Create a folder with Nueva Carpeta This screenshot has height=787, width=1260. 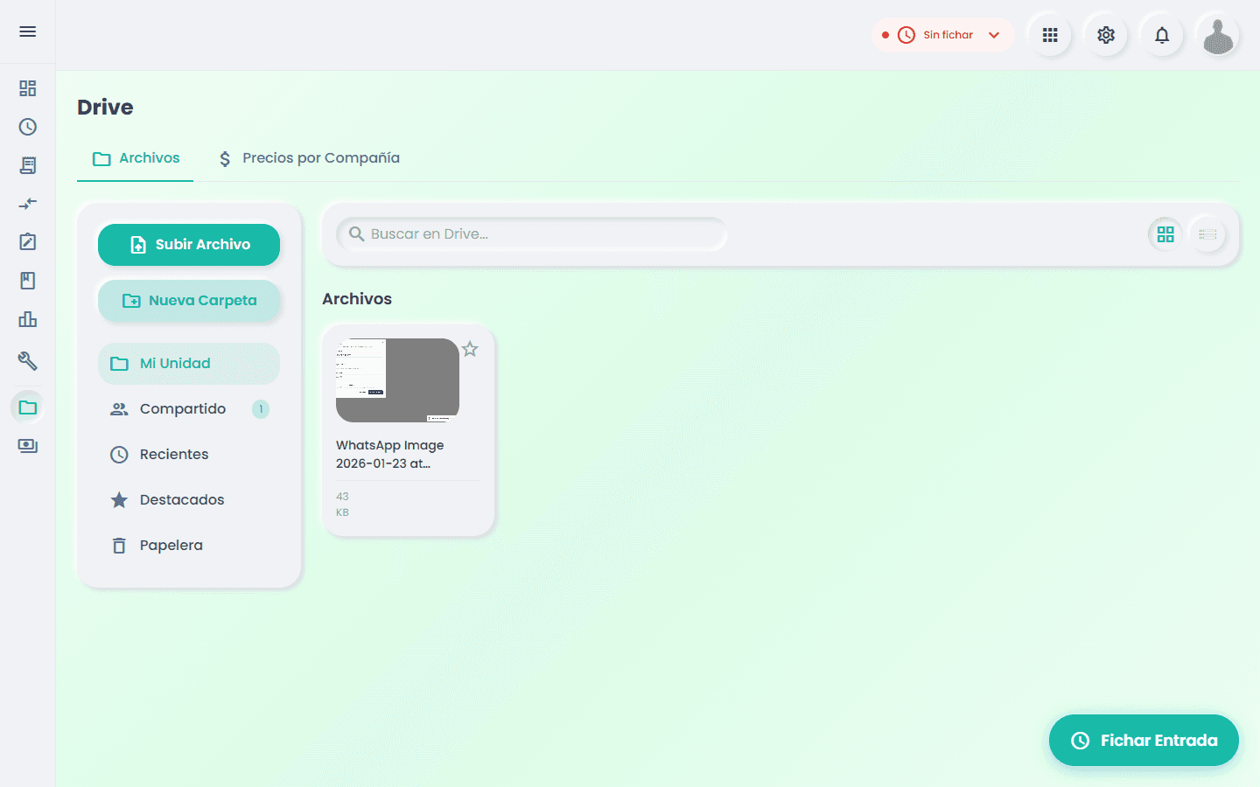(189, 301)
